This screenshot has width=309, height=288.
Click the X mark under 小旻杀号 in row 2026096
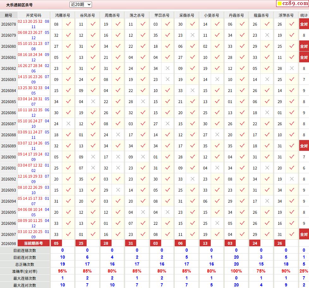coord(217,223)
